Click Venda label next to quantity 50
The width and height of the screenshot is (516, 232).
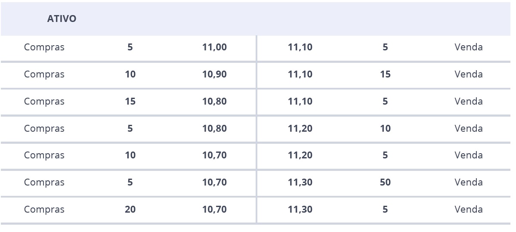point(469,183)
